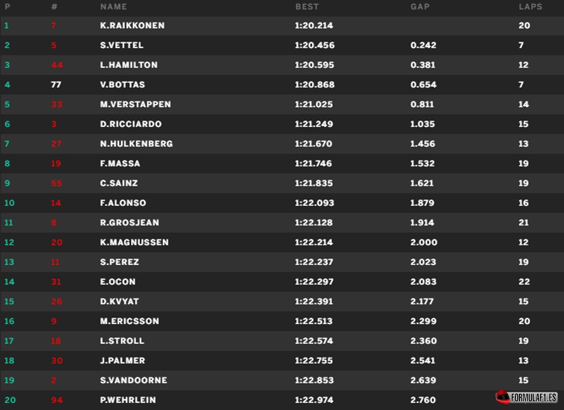Click car number 77 for V.BOTTAS
The image size is (564, 410).
(56, 85)
